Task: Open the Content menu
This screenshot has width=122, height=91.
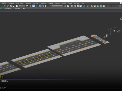Action: coord(57,3)
